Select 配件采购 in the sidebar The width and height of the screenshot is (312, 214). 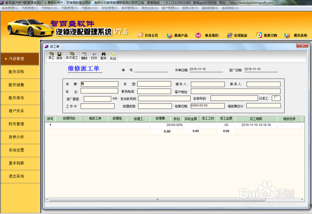[x=20, y=72]
